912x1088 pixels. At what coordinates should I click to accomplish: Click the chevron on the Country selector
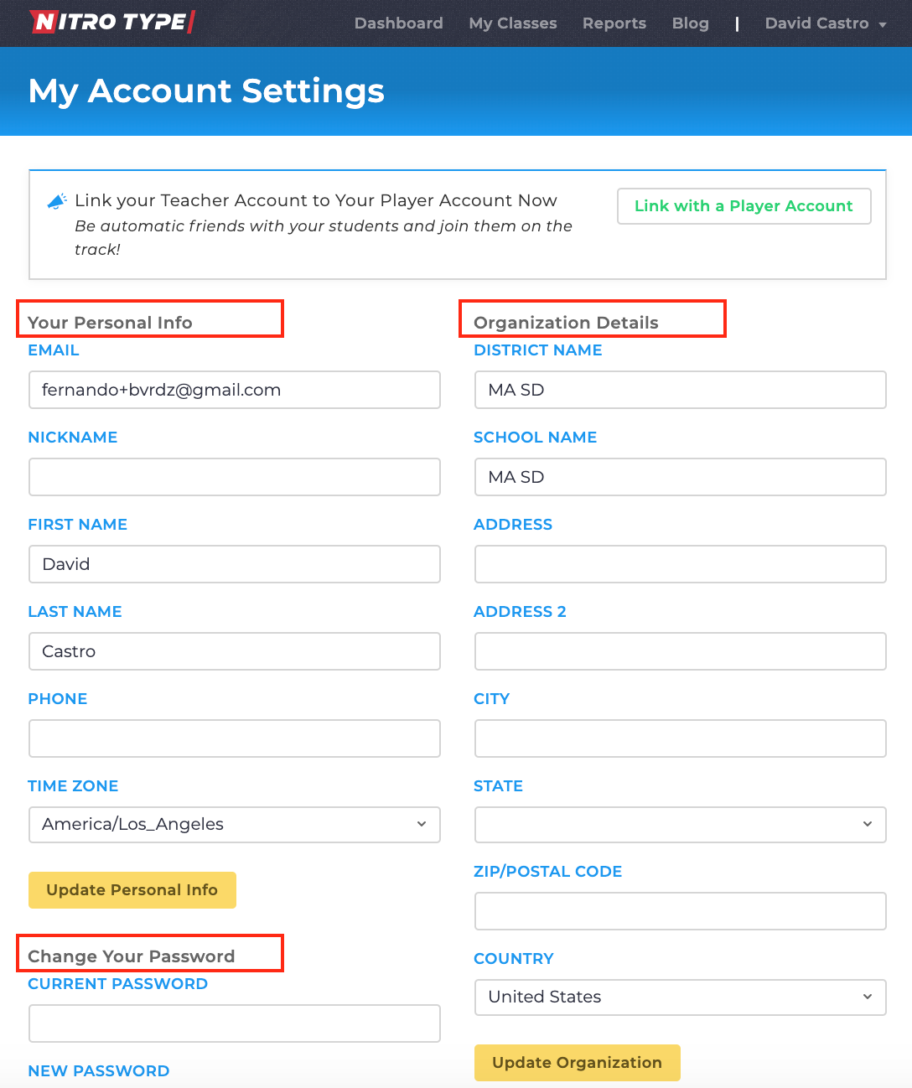click(867, 997)
